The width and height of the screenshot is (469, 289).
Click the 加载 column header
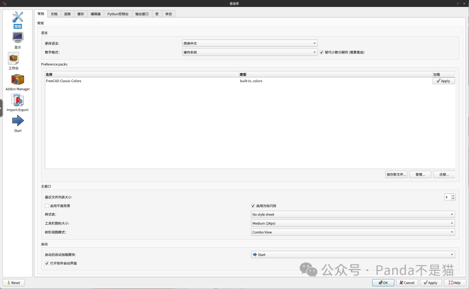click(443, 74)
